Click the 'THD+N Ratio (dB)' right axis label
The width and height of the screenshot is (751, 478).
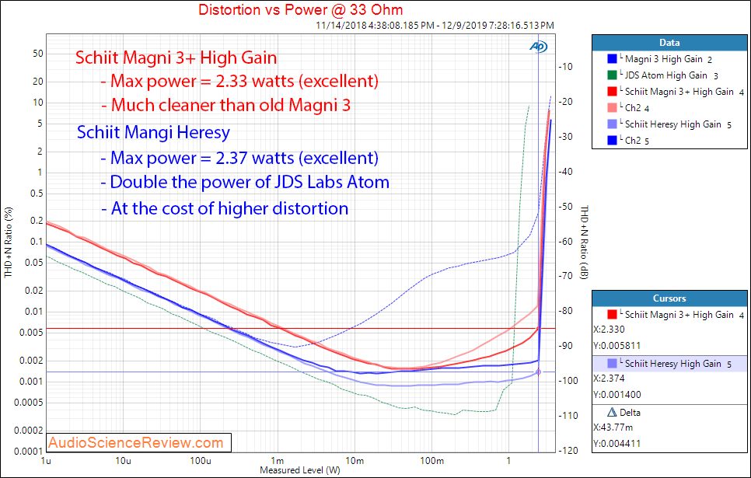585,242
